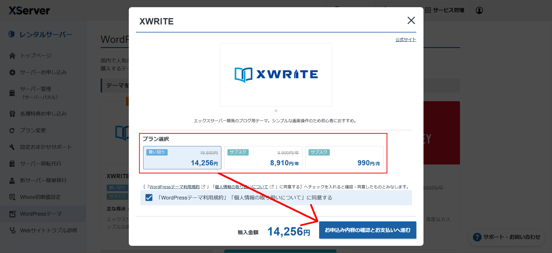Click the 購入金額 14,256円 total
This screenshot has height=253, width=552.
(274, 231)
